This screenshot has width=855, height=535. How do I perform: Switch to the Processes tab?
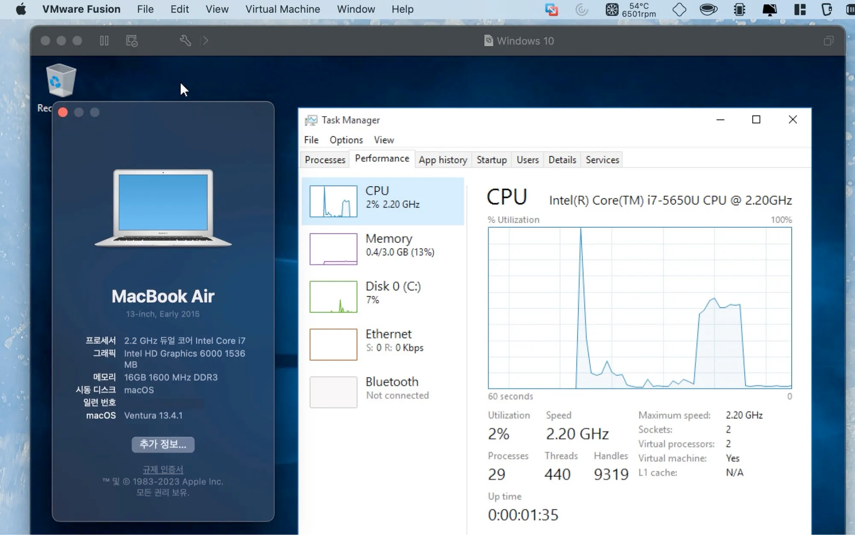coord(325,160)
